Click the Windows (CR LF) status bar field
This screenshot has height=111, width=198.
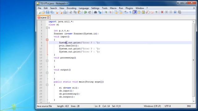pos(152,106)
